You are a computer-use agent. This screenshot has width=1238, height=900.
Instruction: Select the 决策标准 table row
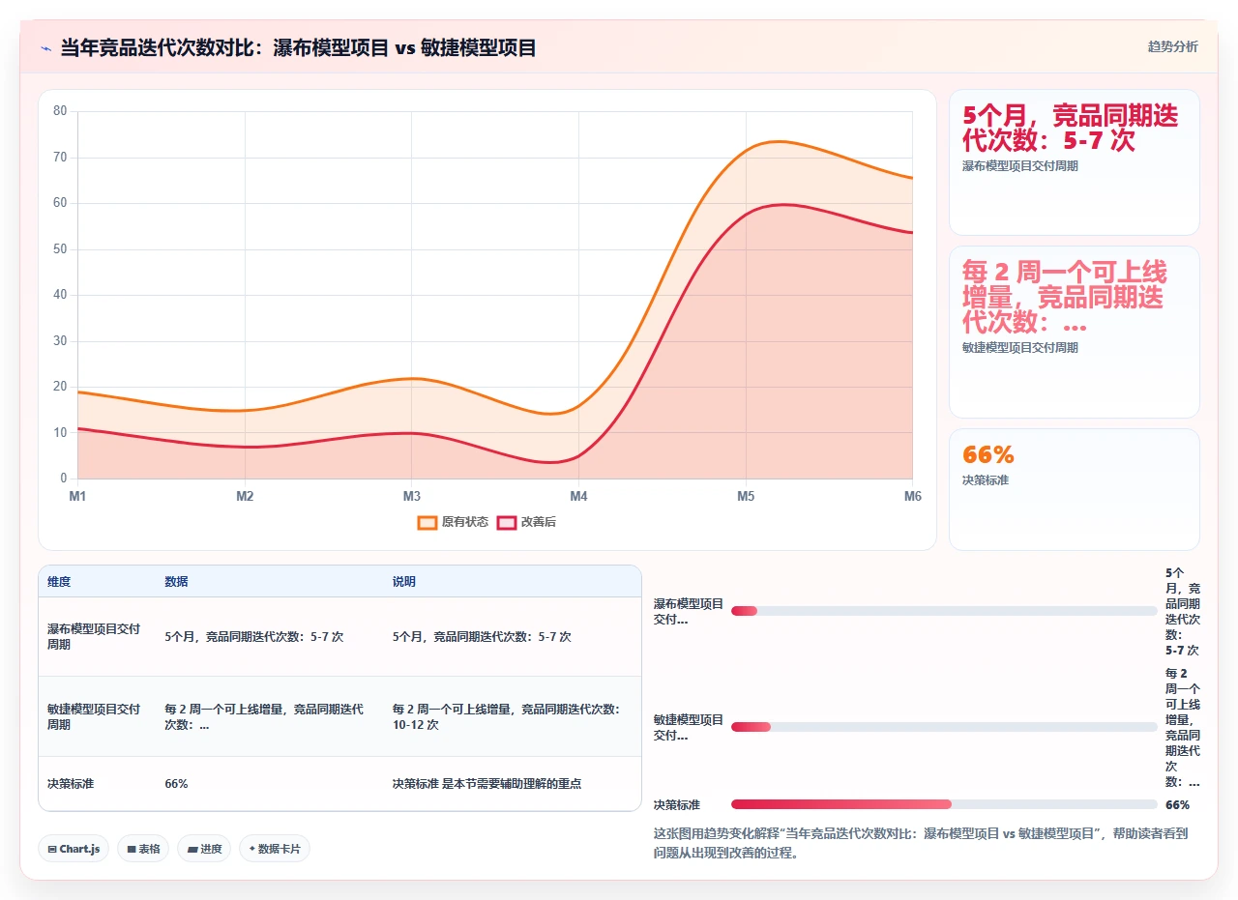[x=339, y=784]
